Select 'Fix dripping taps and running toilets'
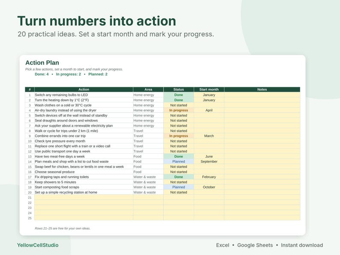 point(84,177)
